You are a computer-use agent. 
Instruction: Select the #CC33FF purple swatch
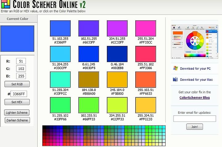click(117, 28)
